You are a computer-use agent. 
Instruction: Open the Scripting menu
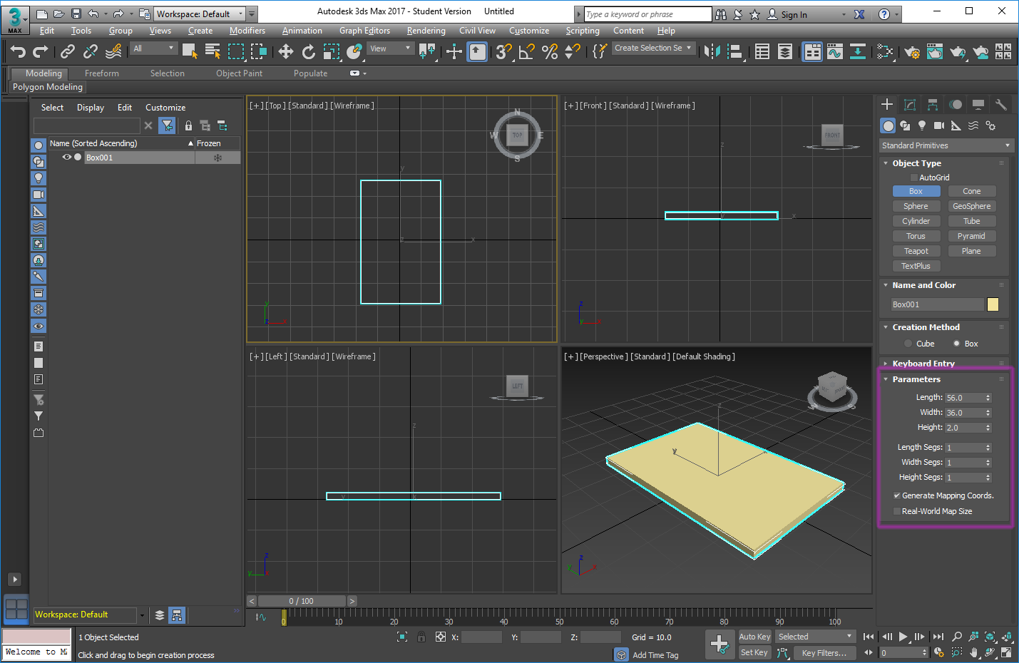click(583, 31)
